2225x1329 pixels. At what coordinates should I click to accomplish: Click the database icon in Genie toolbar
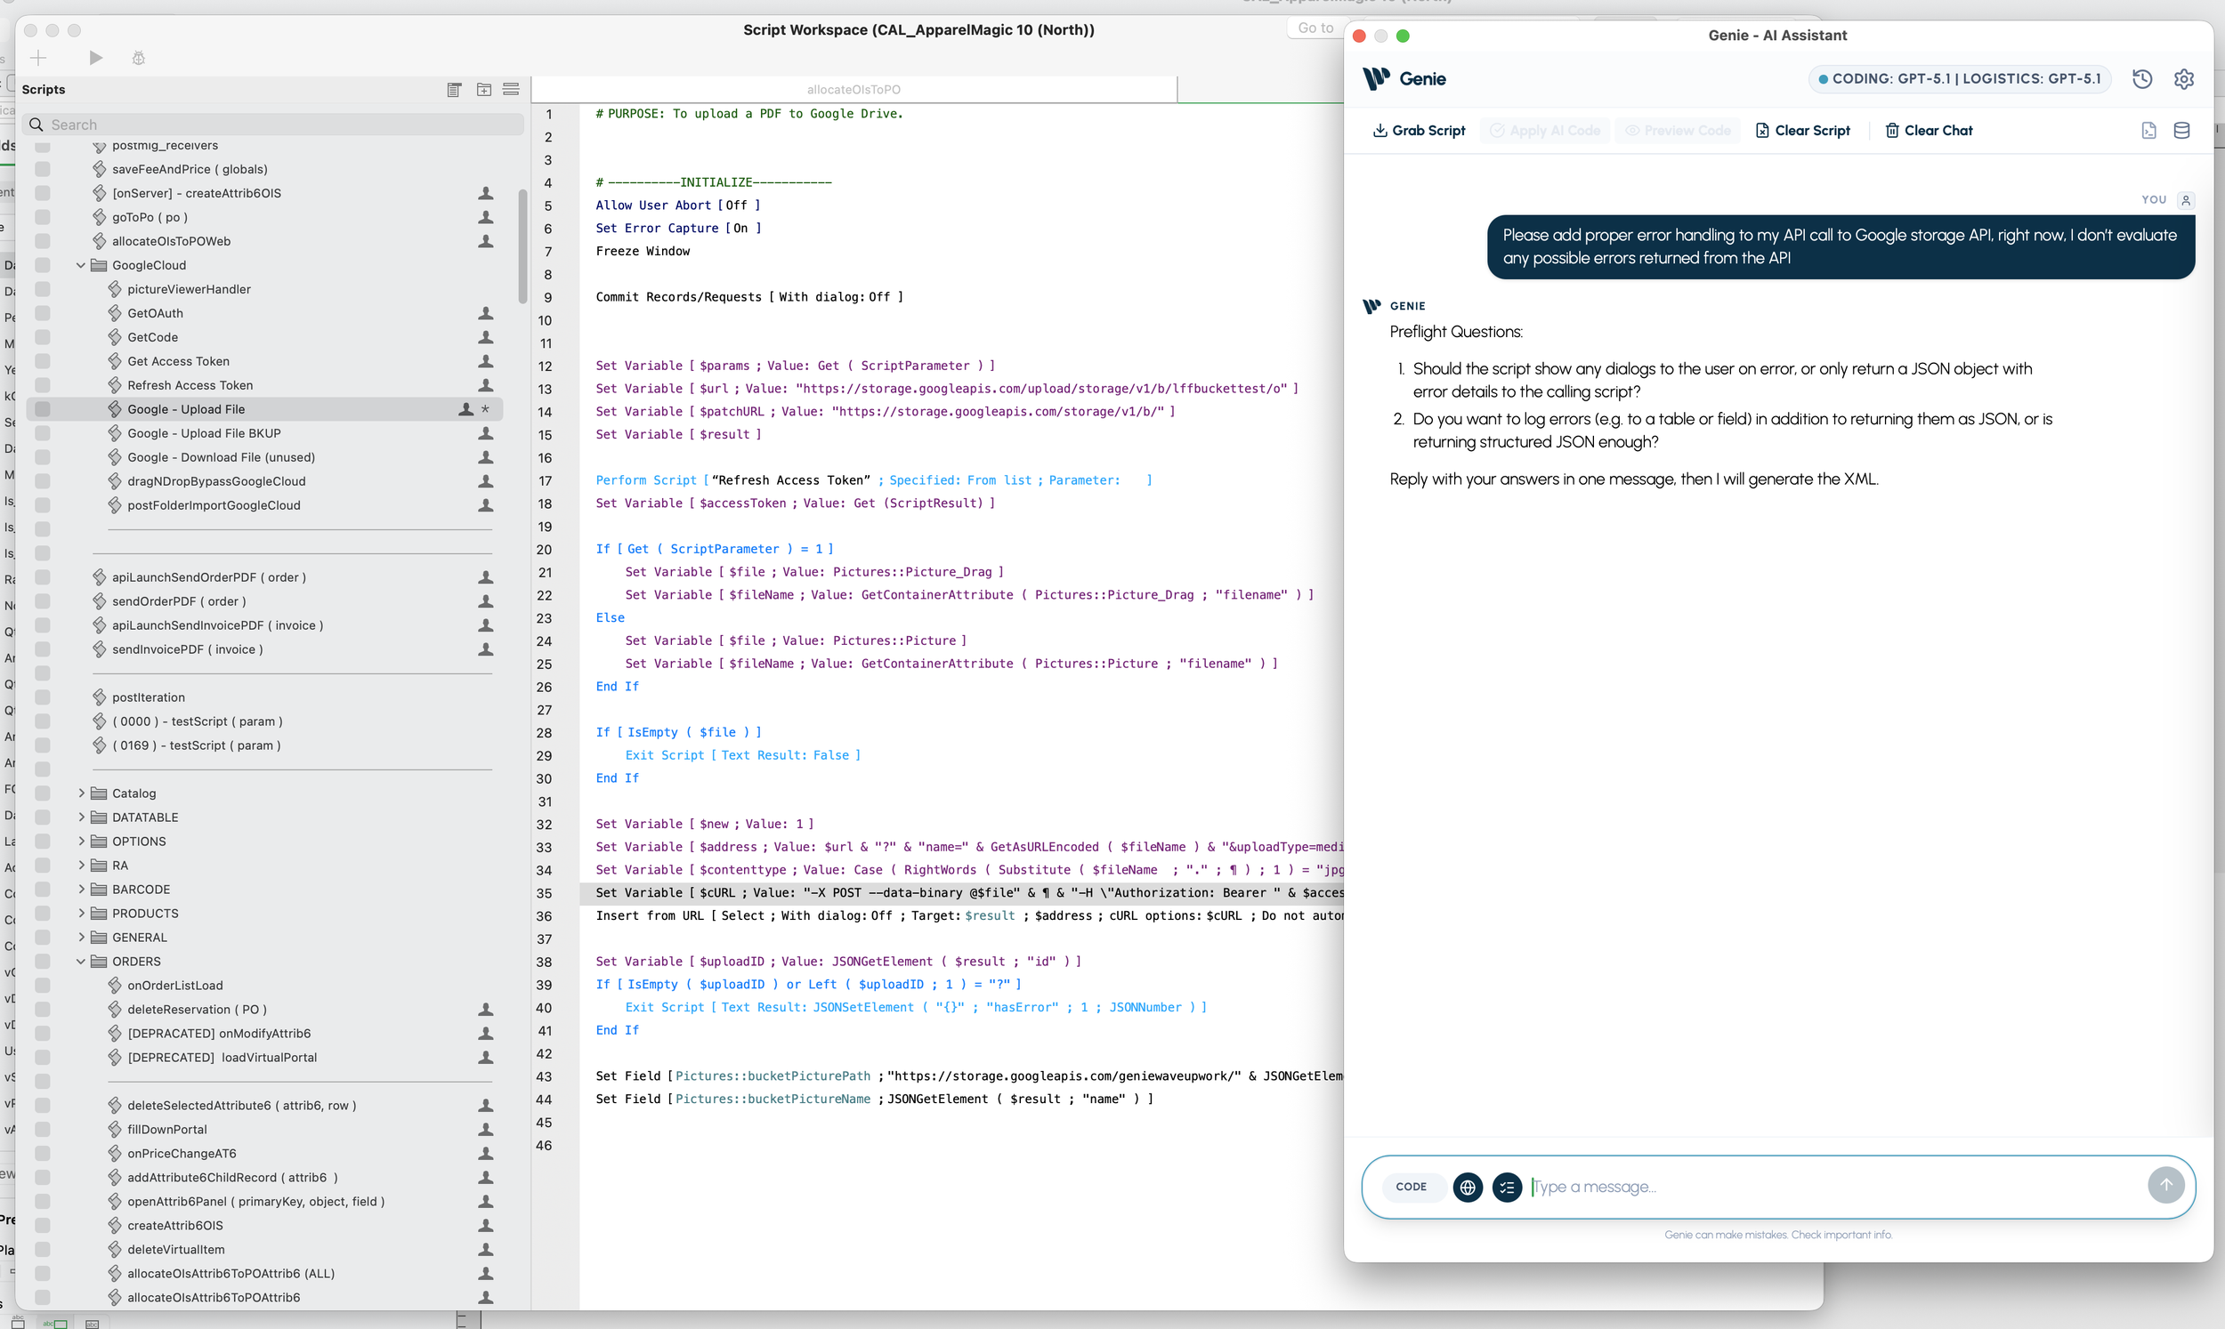[x=2182, y=131]
